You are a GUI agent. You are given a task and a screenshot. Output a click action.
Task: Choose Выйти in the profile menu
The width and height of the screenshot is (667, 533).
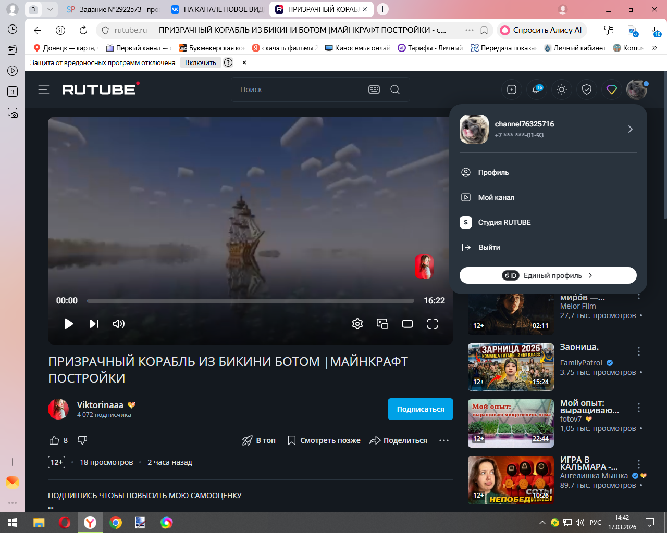point(489,247)
